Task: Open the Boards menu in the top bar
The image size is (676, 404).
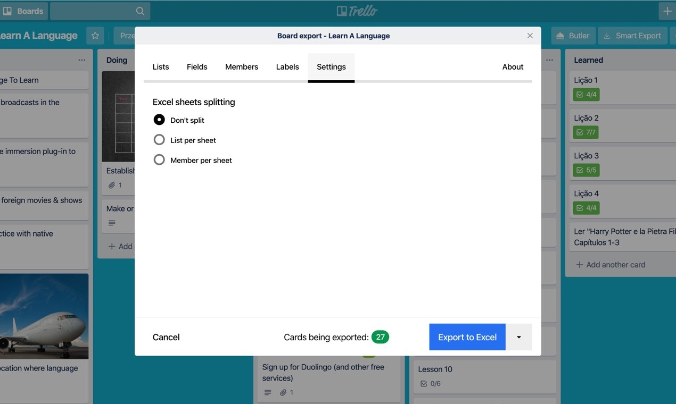Action: pyautogui.click(x=24, y=11)
